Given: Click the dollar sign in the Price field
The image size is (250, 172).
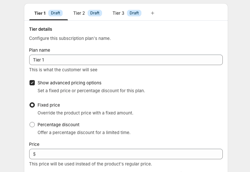Looking at the screenshot, I should coord(34,154).
